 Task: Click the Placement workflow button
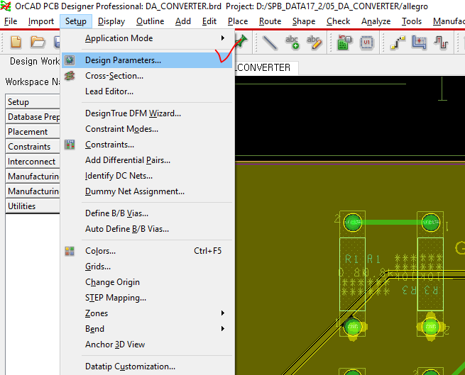pos(33,132)
